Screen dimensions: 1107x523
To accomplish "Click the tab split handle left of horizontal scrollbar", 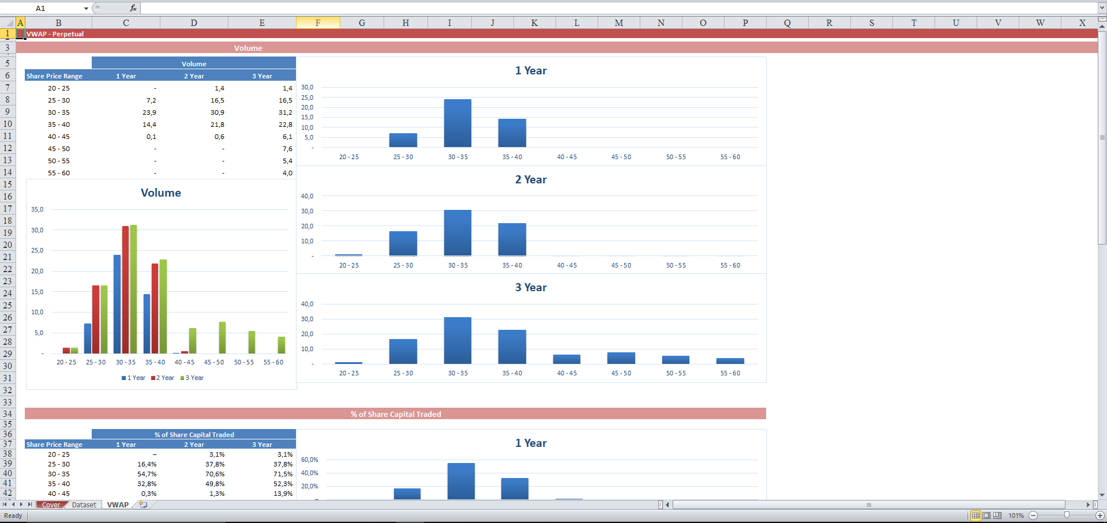I will point(661,505).
